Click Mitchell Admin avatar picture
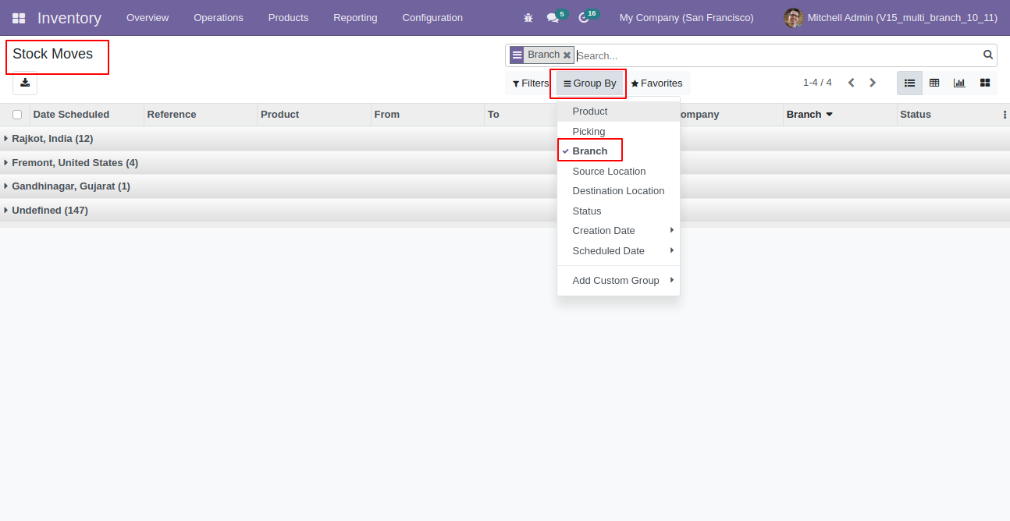The height and width of the screenshot is (521, 1010). (x=793, y=18)
